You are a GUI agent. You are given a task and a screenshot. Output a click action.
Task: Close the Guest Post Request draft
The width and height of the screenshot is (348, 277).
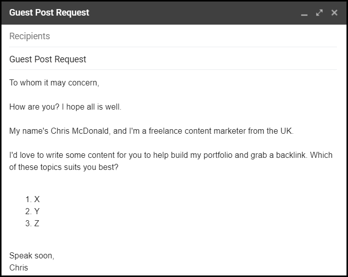click(x=334, y=13)
